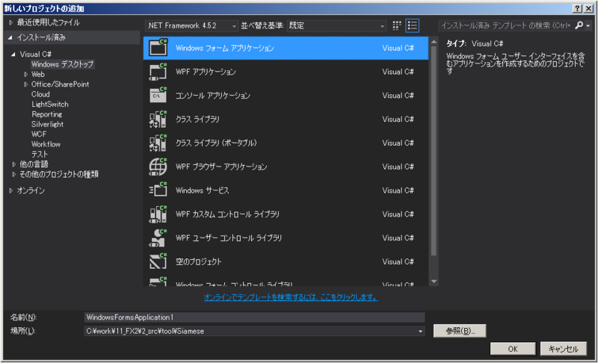The height and width of the screenshot is (363, 598).
Task: Switch to medium icons list view
Action: click(x=413, y=25)
